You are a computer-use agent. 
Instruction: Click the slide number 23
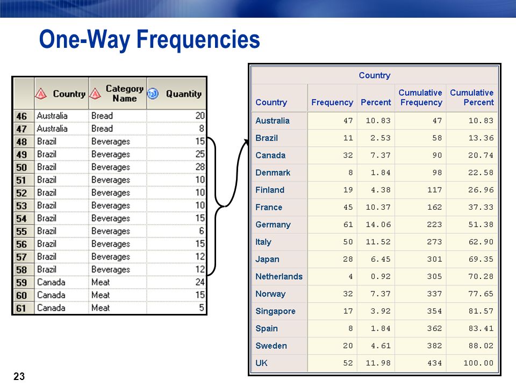(x=19, y=376)
